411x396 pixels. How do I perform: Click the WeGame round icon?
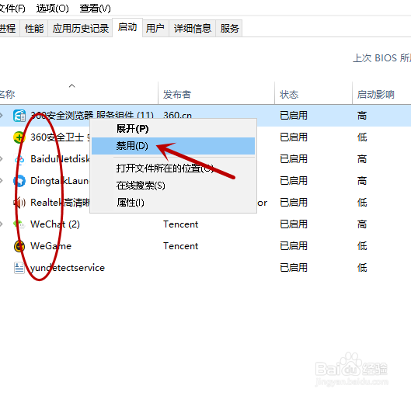point(19,246)
